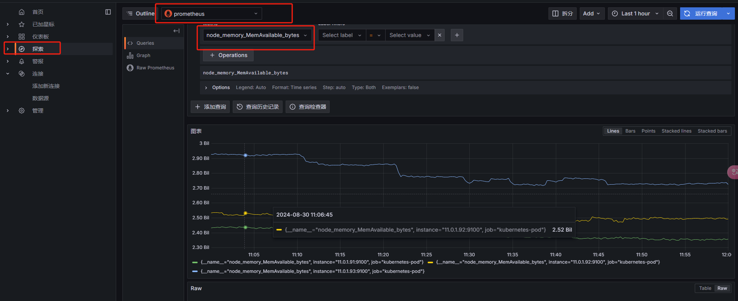Open Alerting (警报) bell icon
The image size is (738, 301).
22,61
